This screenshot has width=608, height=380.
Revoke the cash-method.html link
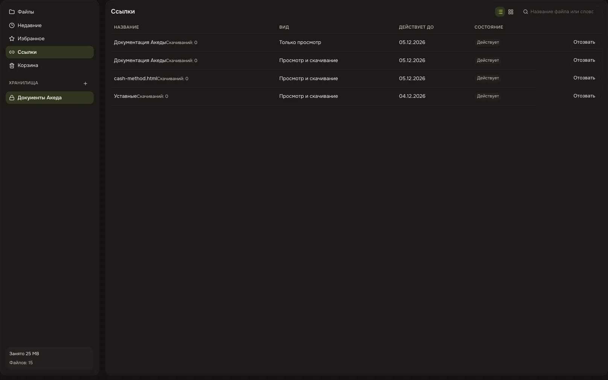[584, 78]
